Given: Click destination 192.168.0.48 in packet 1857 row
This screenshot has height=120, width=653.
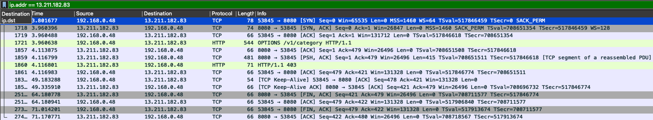Looking at the screenshot, I should [x=164, y=50].
